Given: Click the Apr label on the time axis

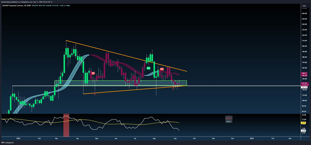Looking at the screenshot, I should 77,138.
